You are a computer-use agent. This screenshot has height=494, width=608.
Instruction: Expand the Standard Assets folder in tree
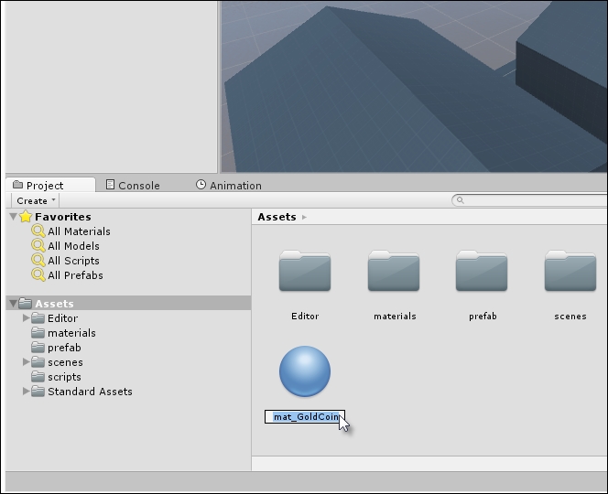pos(26,392)
